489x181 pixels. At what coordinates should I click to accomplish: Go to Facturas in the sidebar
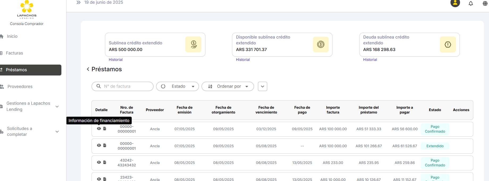point(14,53)
